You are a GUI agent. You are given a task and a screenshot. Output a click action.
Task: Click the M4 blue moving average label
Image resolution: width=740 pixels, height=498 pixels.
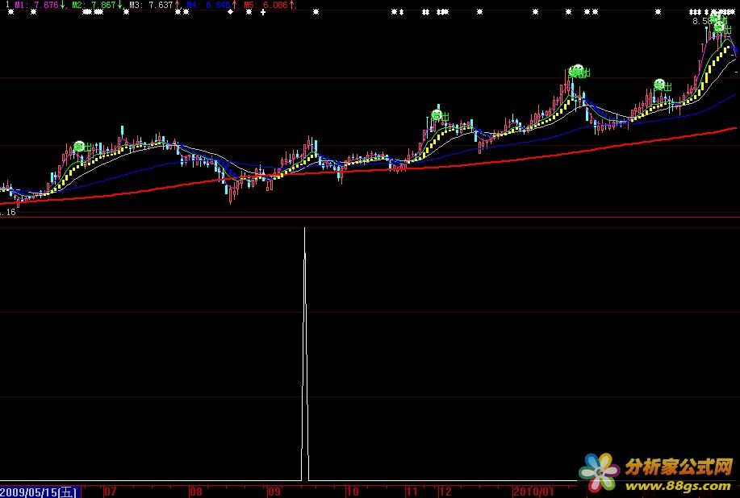[209, 5]
